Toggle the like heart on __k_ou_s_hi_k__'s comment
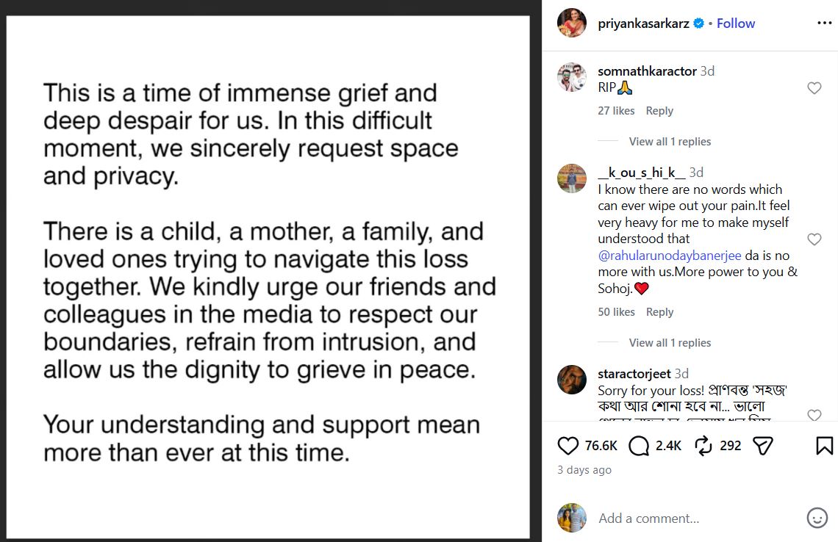 pos(814,239)
